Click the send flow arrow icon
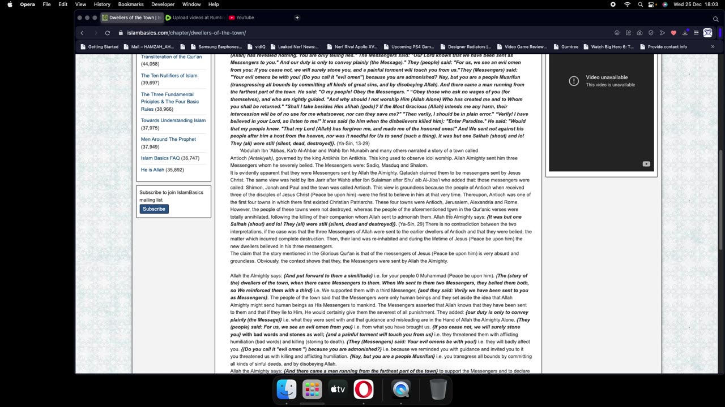The width and height of the screenshot is (725, 407). click(x=662, y=33)
